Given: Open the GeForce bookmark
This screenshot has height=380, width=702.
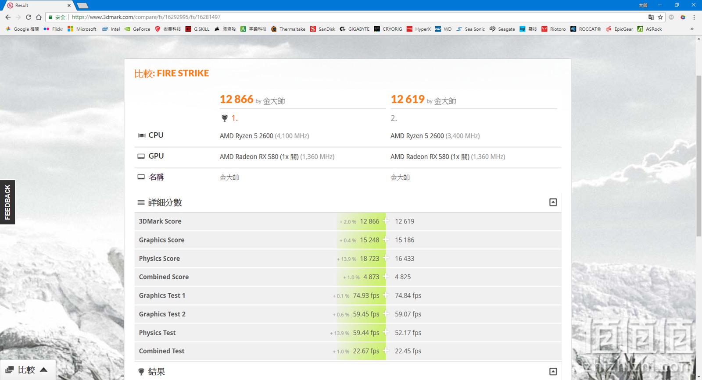Looking at the screenshot, I should [137, 29].
